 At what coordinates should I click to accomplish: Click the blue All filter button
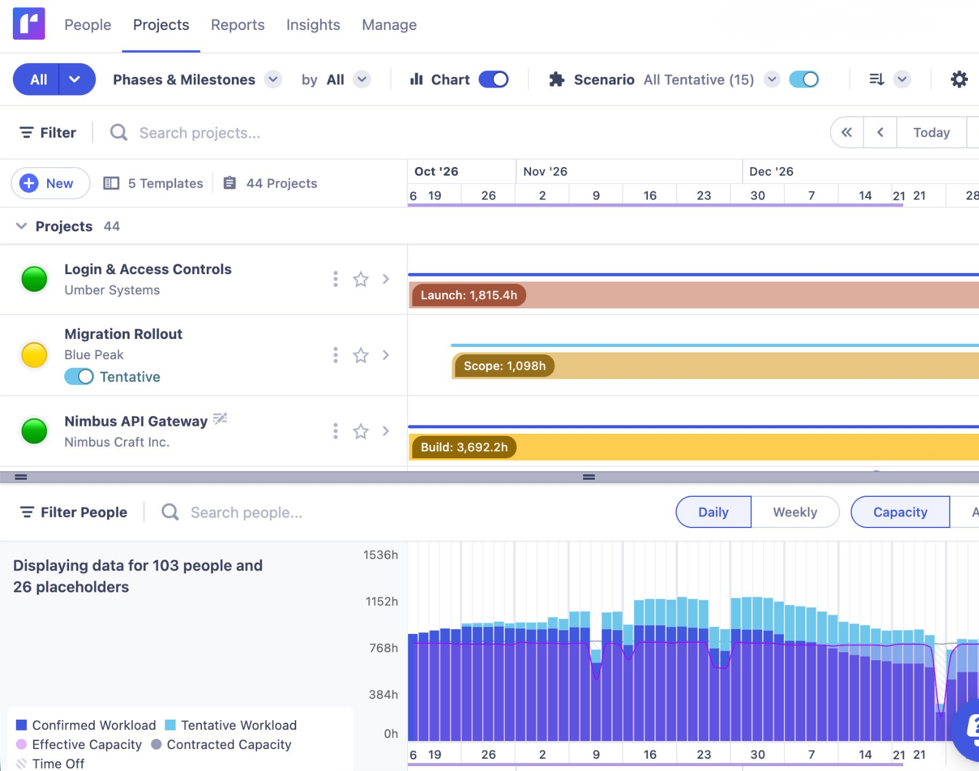point(36,80)
